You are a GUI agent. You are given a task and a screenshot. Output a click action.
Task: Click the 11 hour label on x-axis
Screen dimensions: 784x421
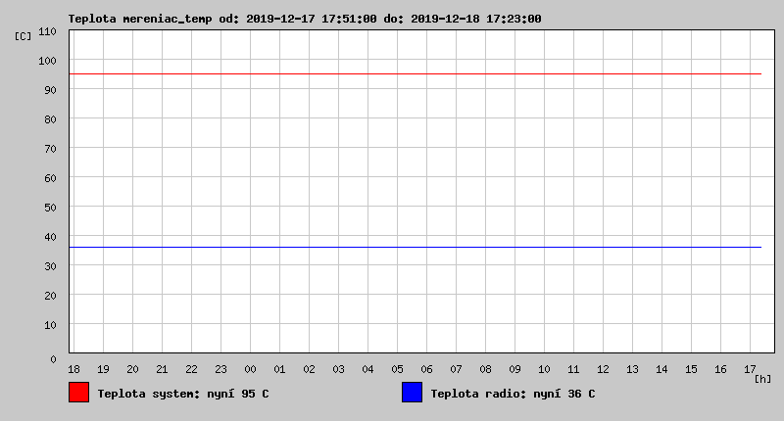point(573,369)
